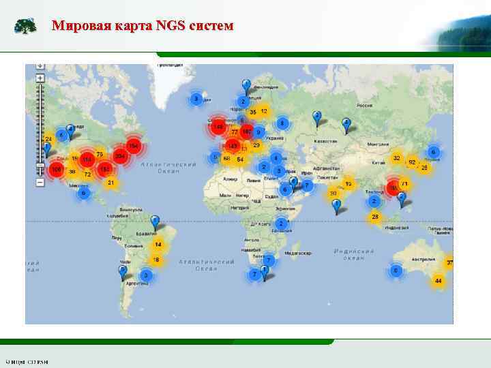Open the orange cluster marker labeled 77
This screenshot has width=491, height=368.
pyautogui.click(x=235, y=132)
